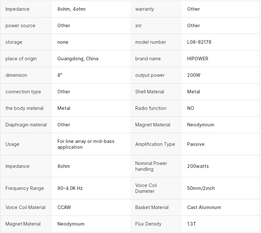Select the 1.3T flux density value
This screenshot has height=233, width=261.
(192, 224)
